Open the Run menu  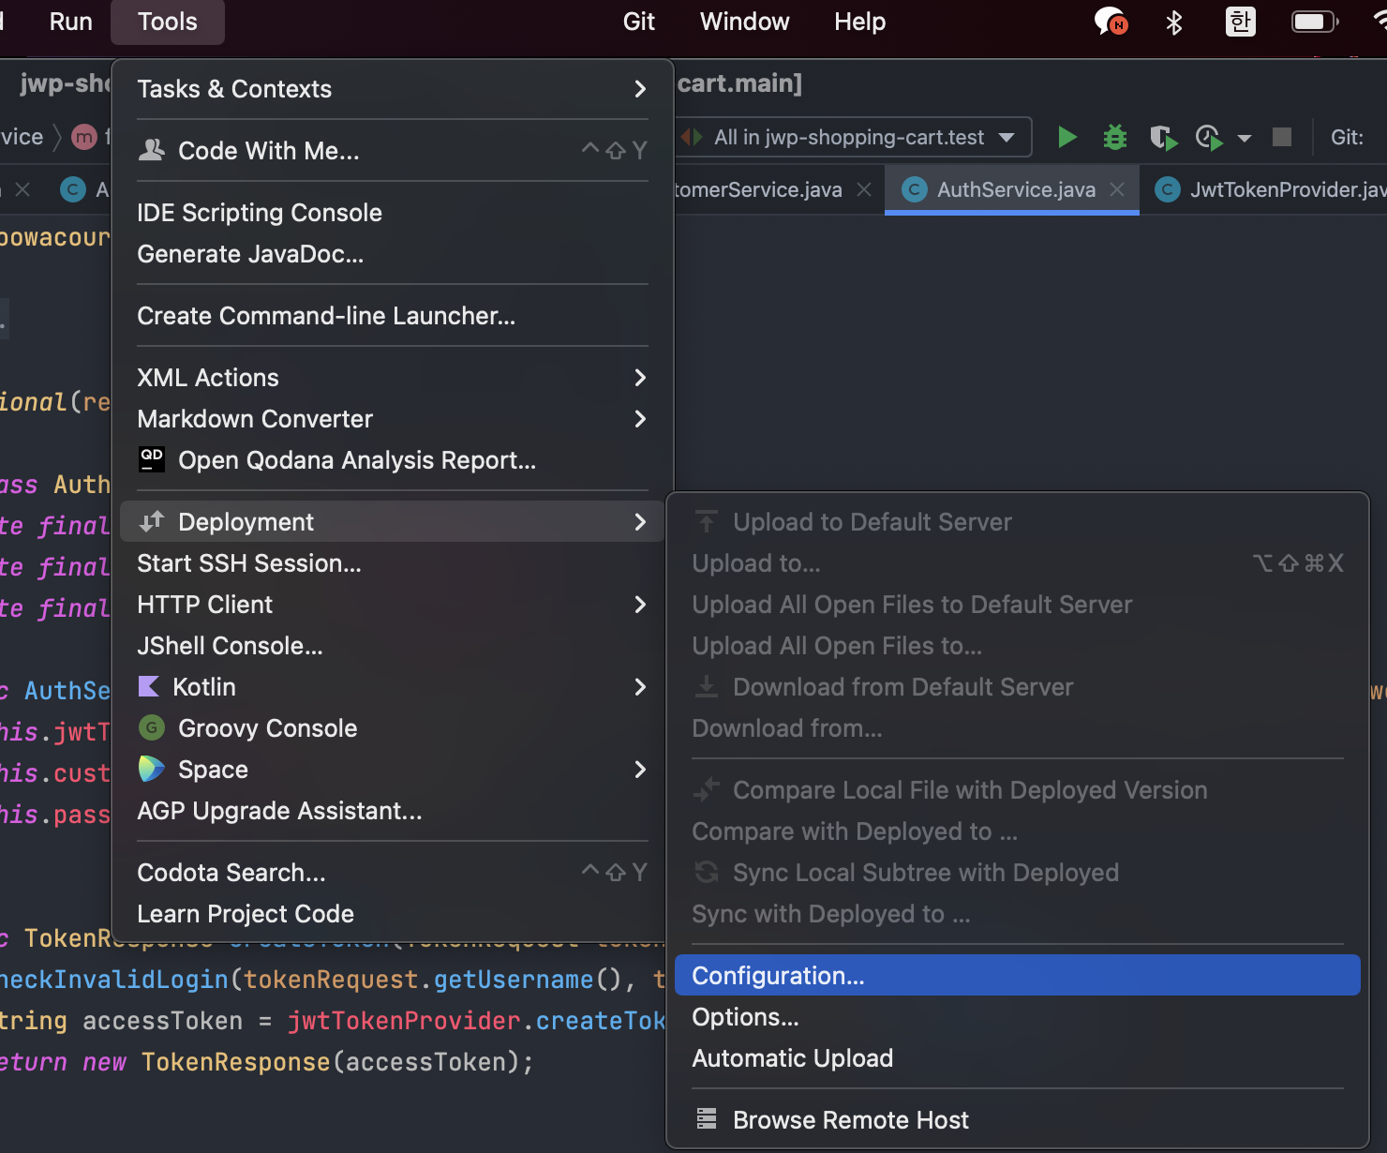point(70,22)
